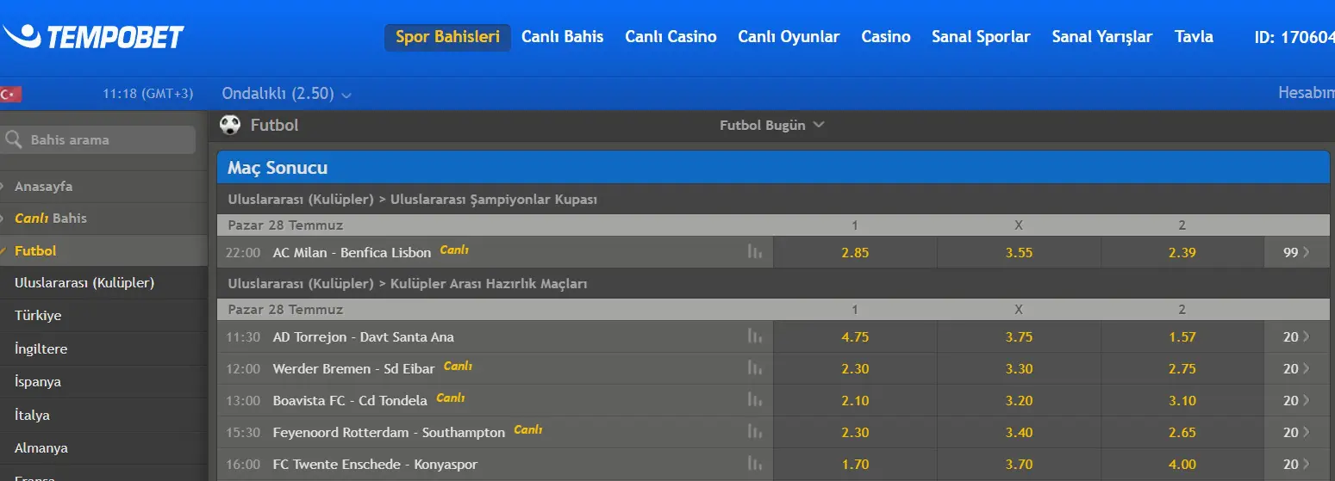This screenshot has height=481, width=1335.
Task: Open statistics icon for Werder Bremen - Sd Eibar
Action: point(755,368)
